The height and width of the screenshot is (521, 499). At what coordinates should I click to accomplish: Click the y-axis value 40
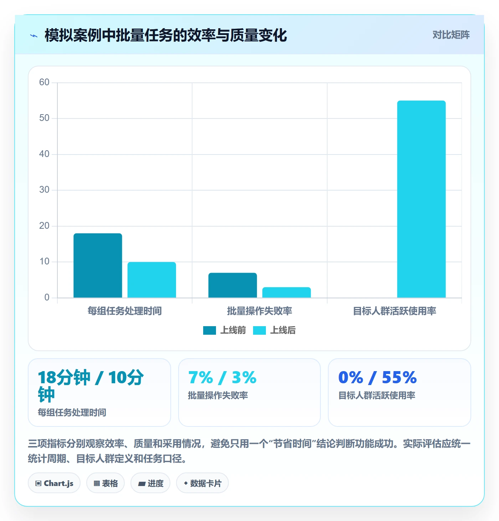click(x=44, y=154)
